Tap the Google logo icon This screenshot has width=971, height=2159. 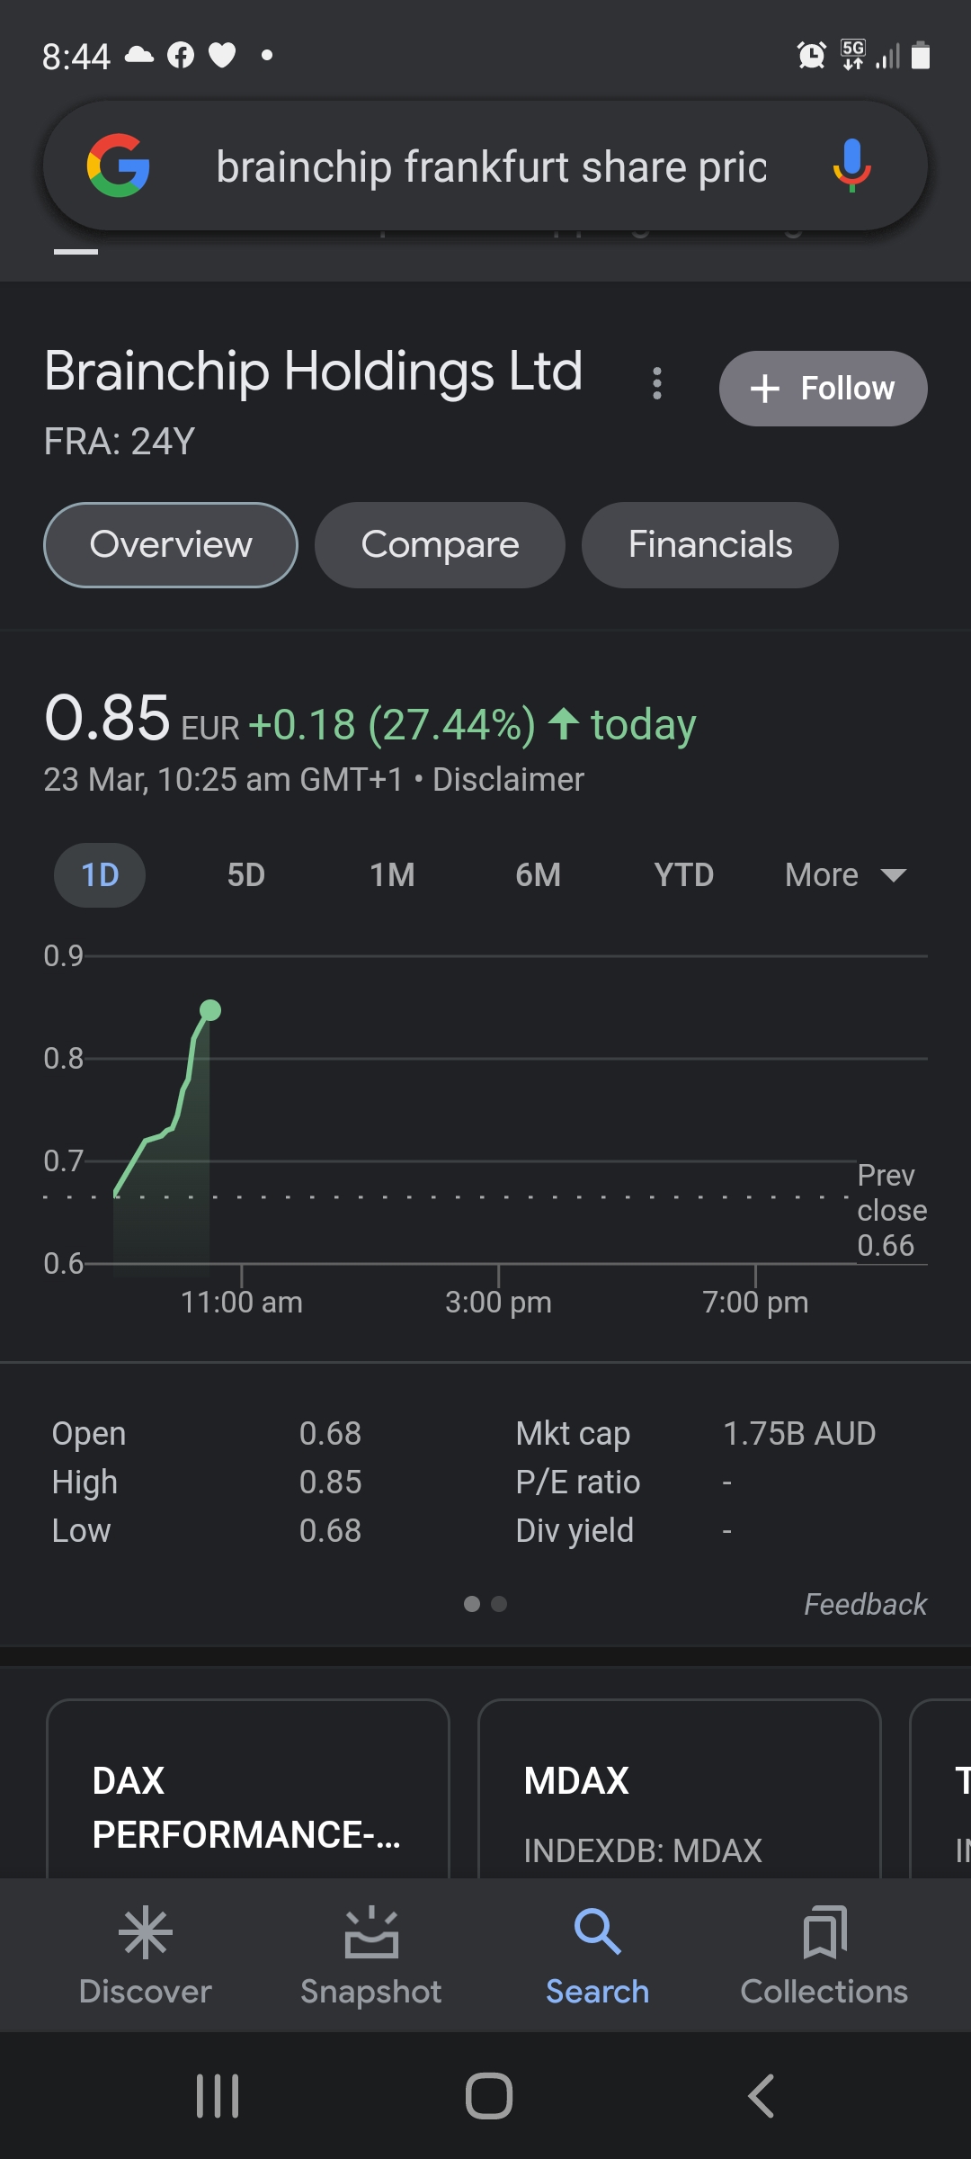pyautogui.click(x=118, y=166)
